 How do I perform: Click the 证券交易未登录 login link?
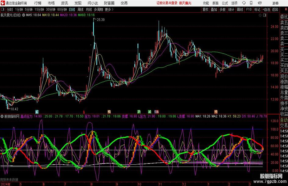tap(167, 3)
